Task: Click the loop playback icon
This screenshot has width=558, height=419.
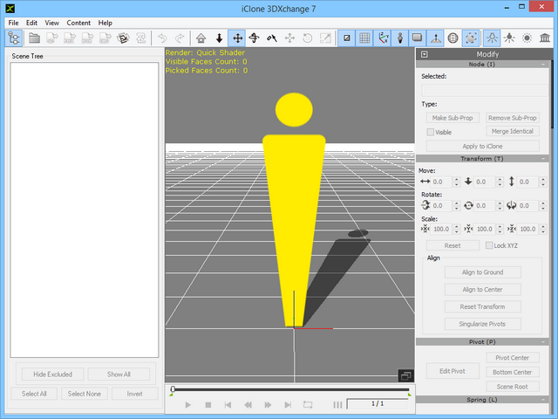Action: (308, 405)
